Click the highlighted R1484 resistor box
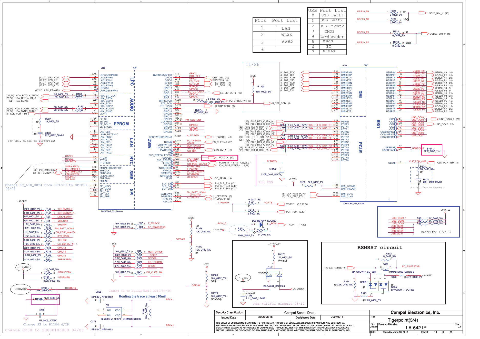This screenshot has height=339, width=480. [45, 300]
